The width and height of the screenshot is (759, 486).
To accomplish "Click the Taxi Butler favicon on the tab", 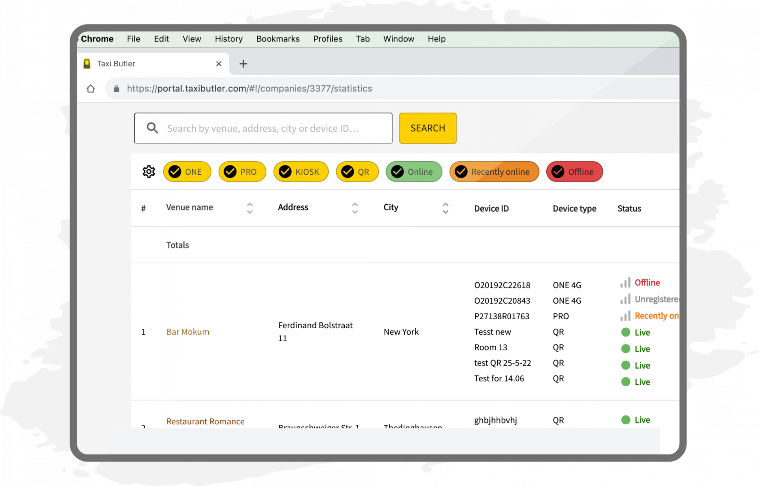I will [x=87, y=63].
